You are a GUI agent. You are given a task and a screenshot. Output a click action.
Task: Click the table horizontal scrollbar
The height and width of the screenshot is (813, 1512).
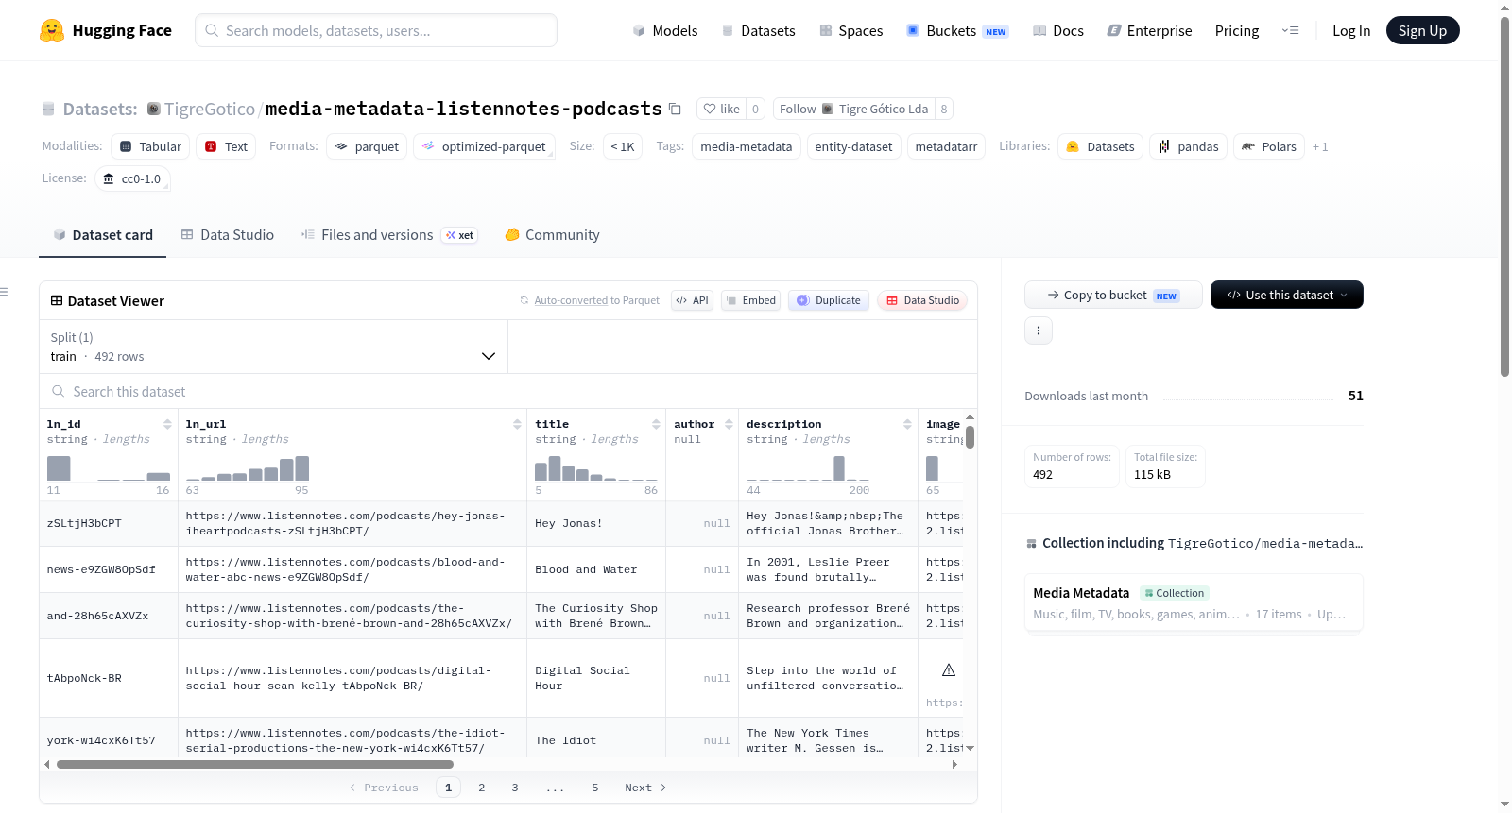tap(255, 764)
